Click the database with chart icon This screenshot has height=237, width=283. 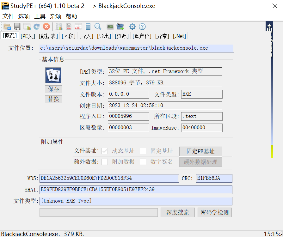(x=59, y=27)
